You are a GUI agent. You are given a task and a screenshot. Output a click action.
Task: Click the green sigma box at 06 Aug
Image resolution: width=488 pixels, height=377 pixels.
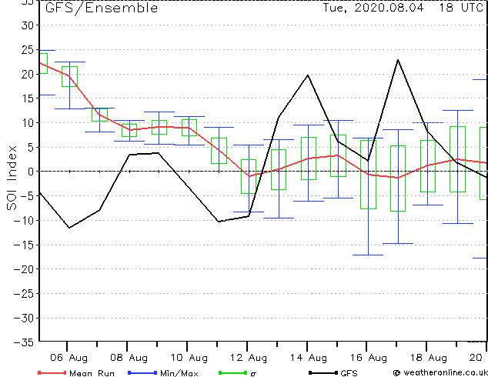[69, 76]
